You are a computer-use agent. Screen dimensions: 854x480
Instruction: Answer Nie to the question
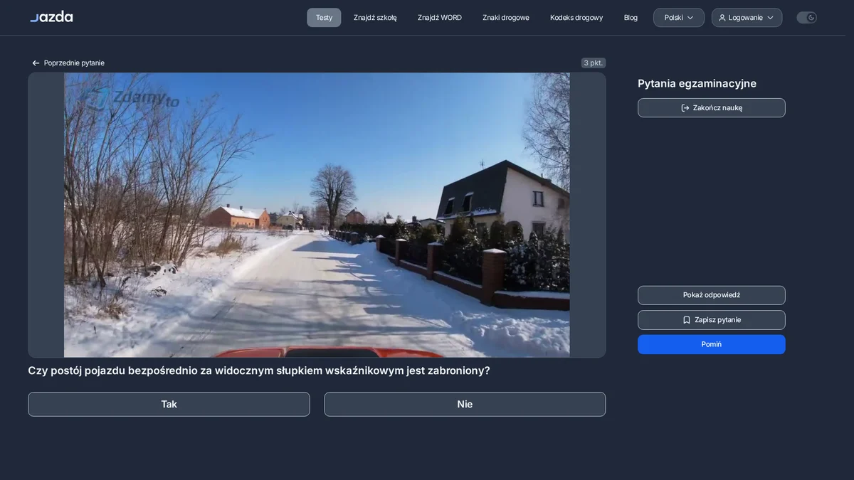[465, 404]
